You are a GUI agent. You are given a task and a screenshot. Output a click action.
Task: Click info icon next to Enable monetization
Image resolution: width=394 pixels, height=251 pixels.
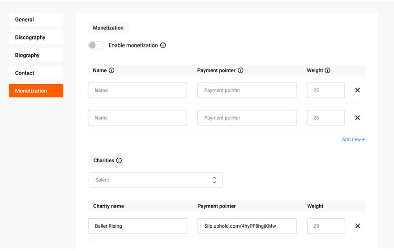(x=163, y=45)
